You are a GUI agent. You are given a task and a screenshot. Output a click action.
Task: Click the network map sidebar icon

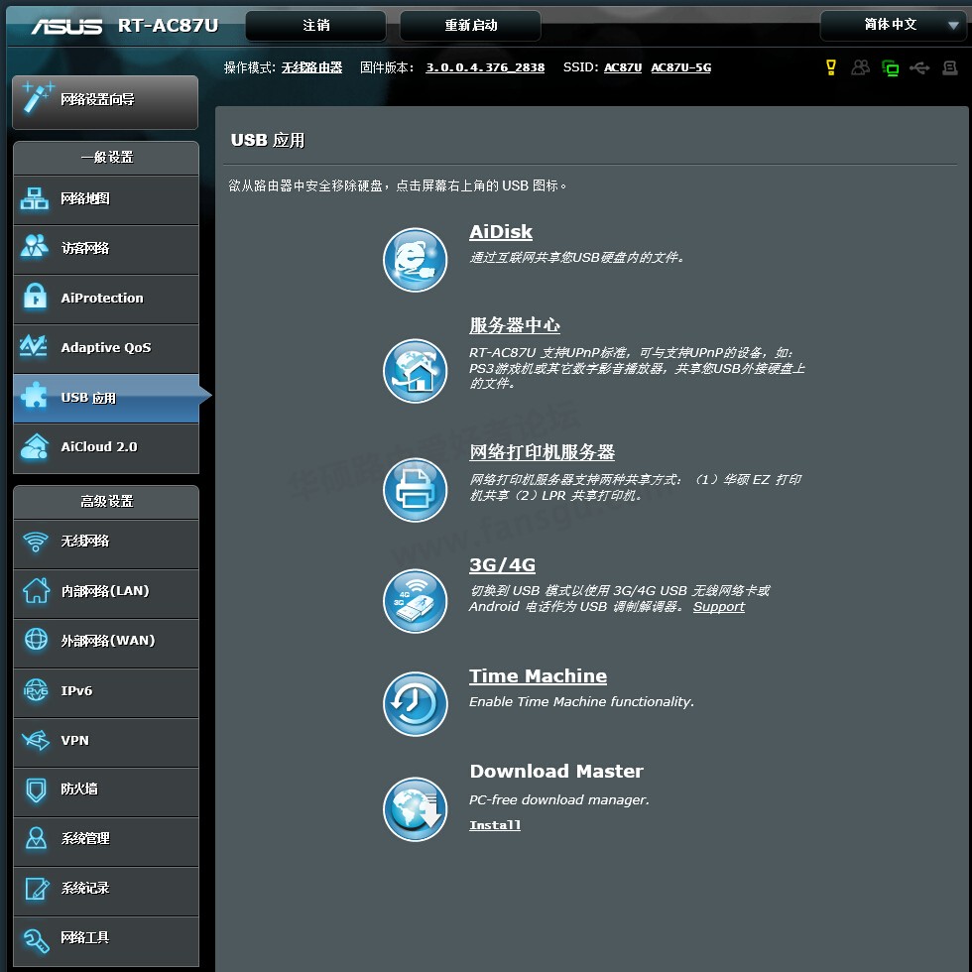[35, 198]
